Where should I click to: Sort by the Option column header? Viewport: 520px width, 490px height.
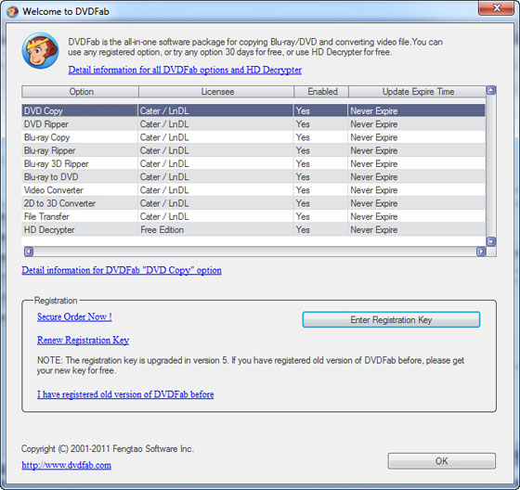(80, 92)
